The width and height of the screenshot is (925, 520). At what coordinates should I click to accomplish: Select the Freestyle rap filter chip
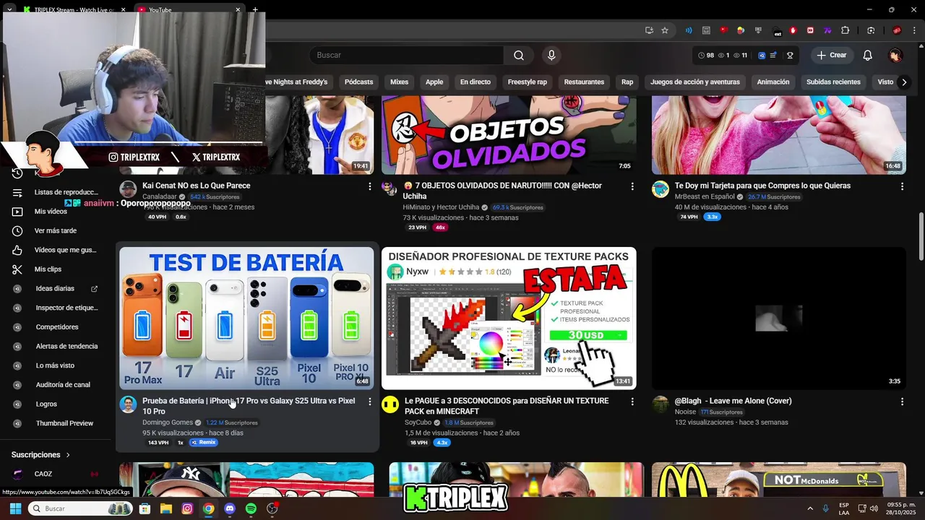pyautogui.click(x=528, y=82)
